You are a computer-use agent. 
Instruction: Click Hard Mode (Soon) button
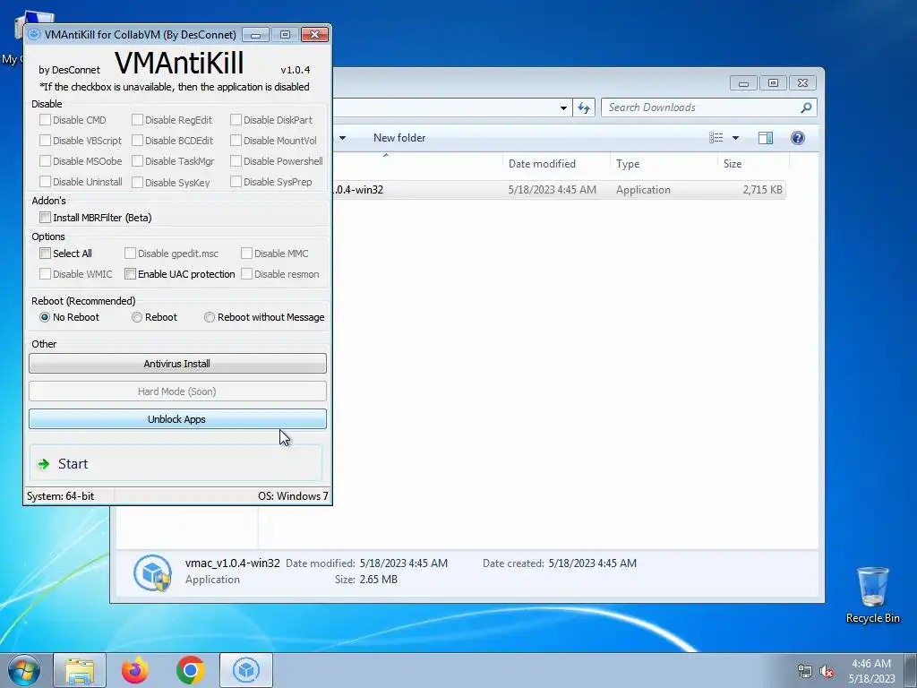(177, 391)
